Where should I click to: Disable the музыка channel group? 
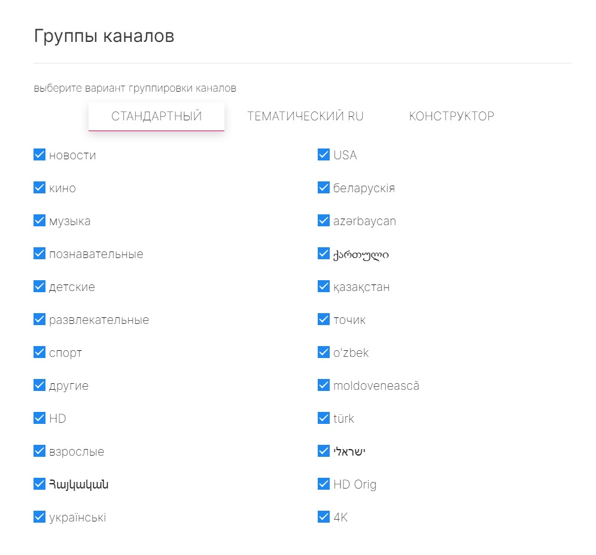click(39, 221)
